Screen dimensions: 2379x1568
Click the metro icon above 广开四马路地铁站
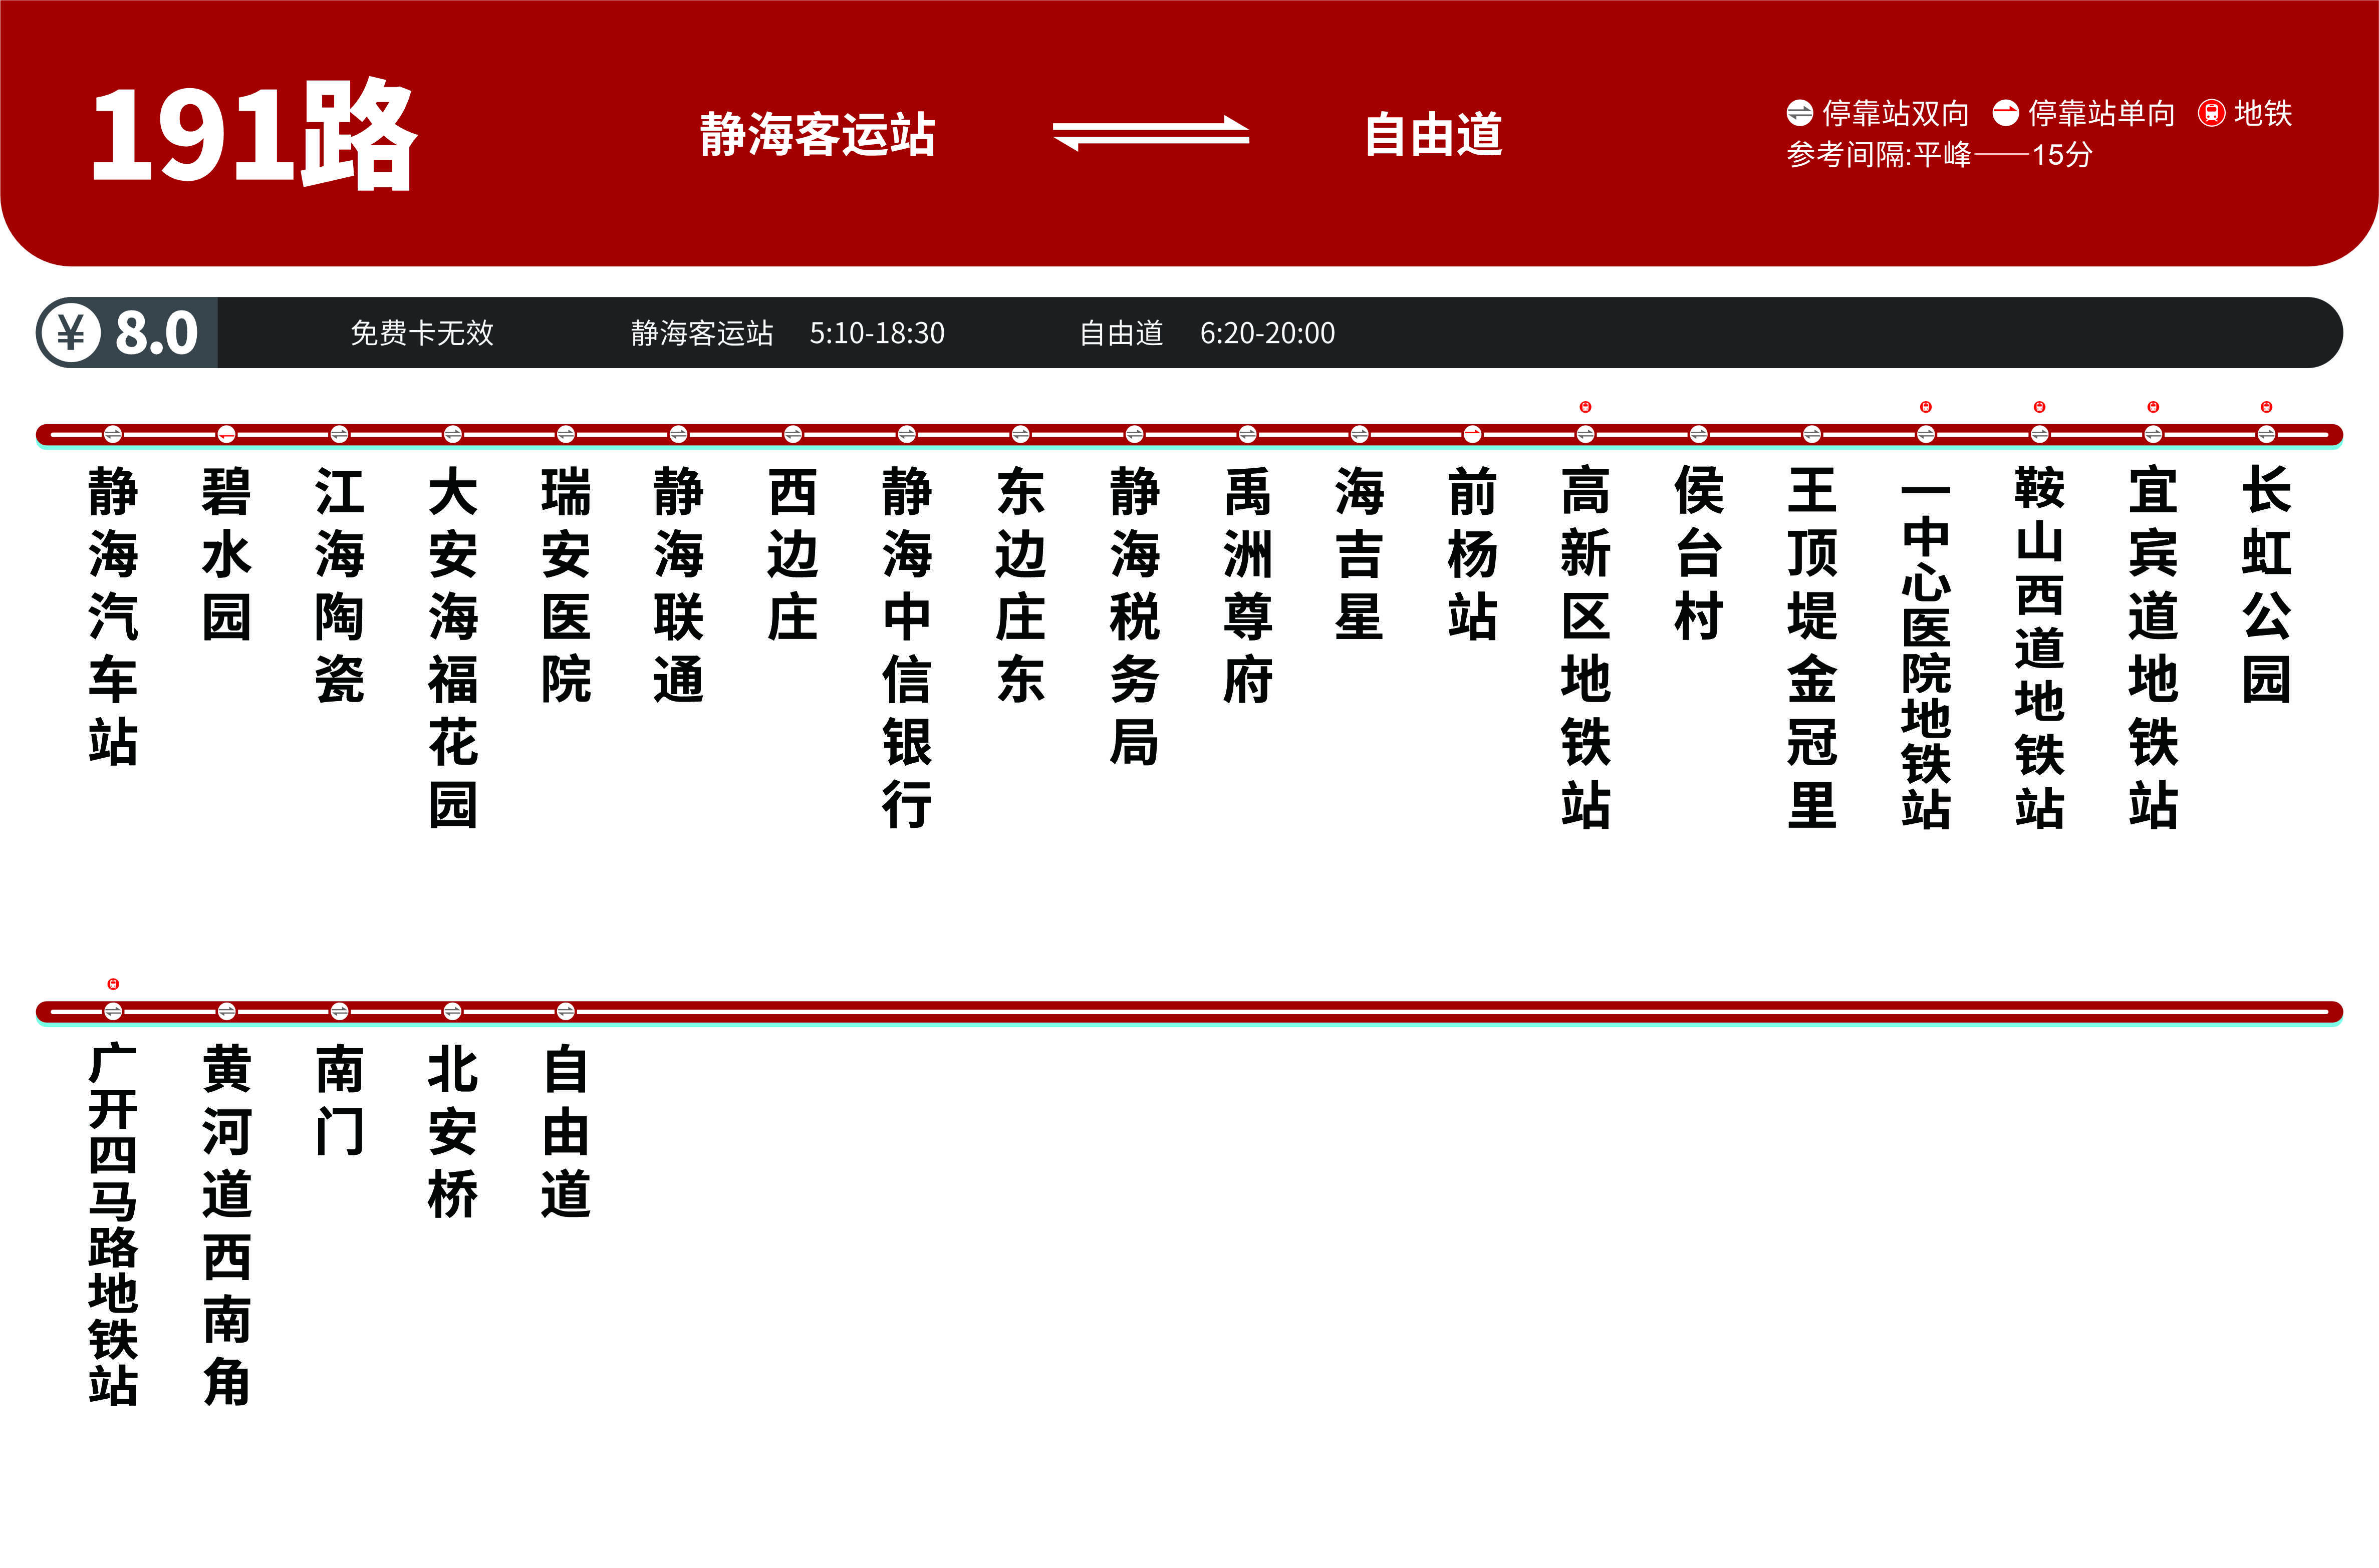coord(113,984)
